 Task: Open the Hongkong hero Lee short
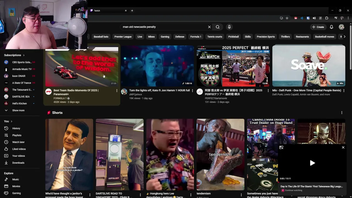pyautogui.click(x=170, y=155)
